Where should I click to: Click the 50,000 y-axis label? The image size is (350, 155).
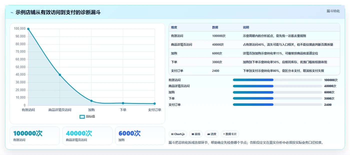point(21,67)
